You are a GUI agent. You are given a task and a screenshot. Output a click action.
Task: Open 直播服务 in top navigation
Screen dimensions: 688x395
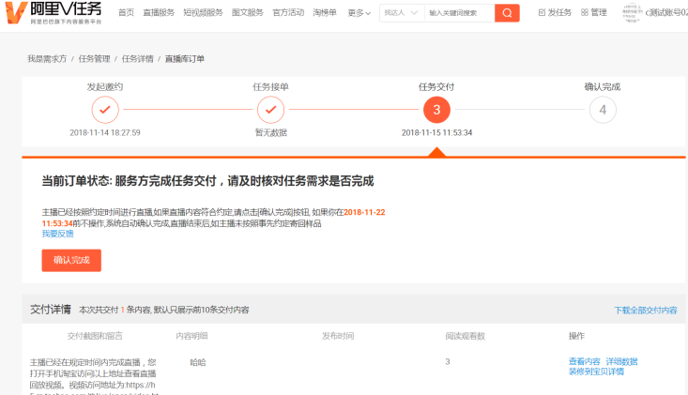pyautogui.click(x=159, y=13)
